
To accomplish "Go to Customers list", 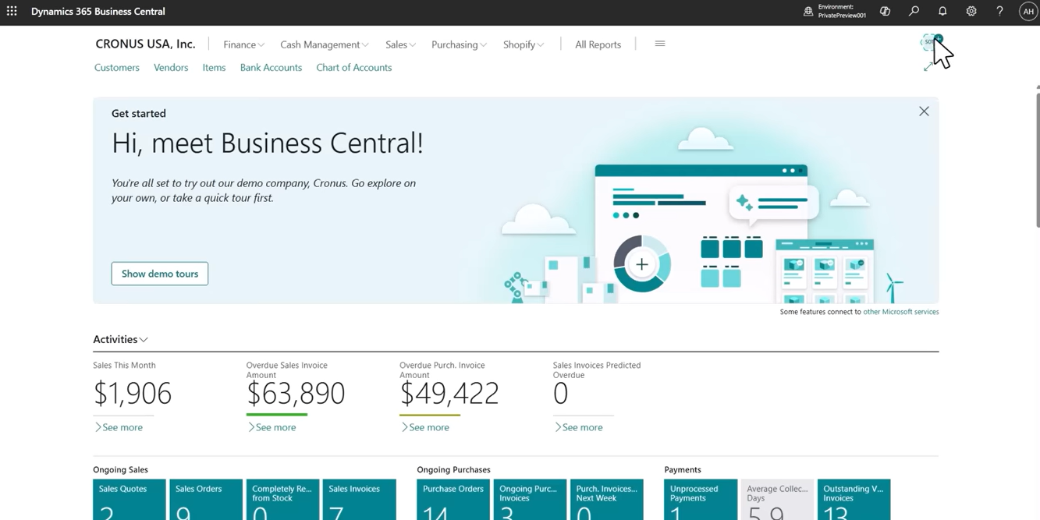I will (117, 68).
